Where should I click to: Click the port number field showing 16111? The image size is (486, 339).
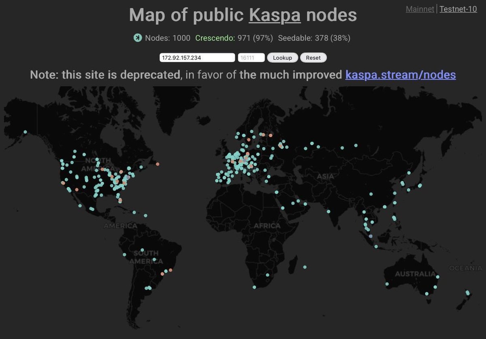(251, 58)
